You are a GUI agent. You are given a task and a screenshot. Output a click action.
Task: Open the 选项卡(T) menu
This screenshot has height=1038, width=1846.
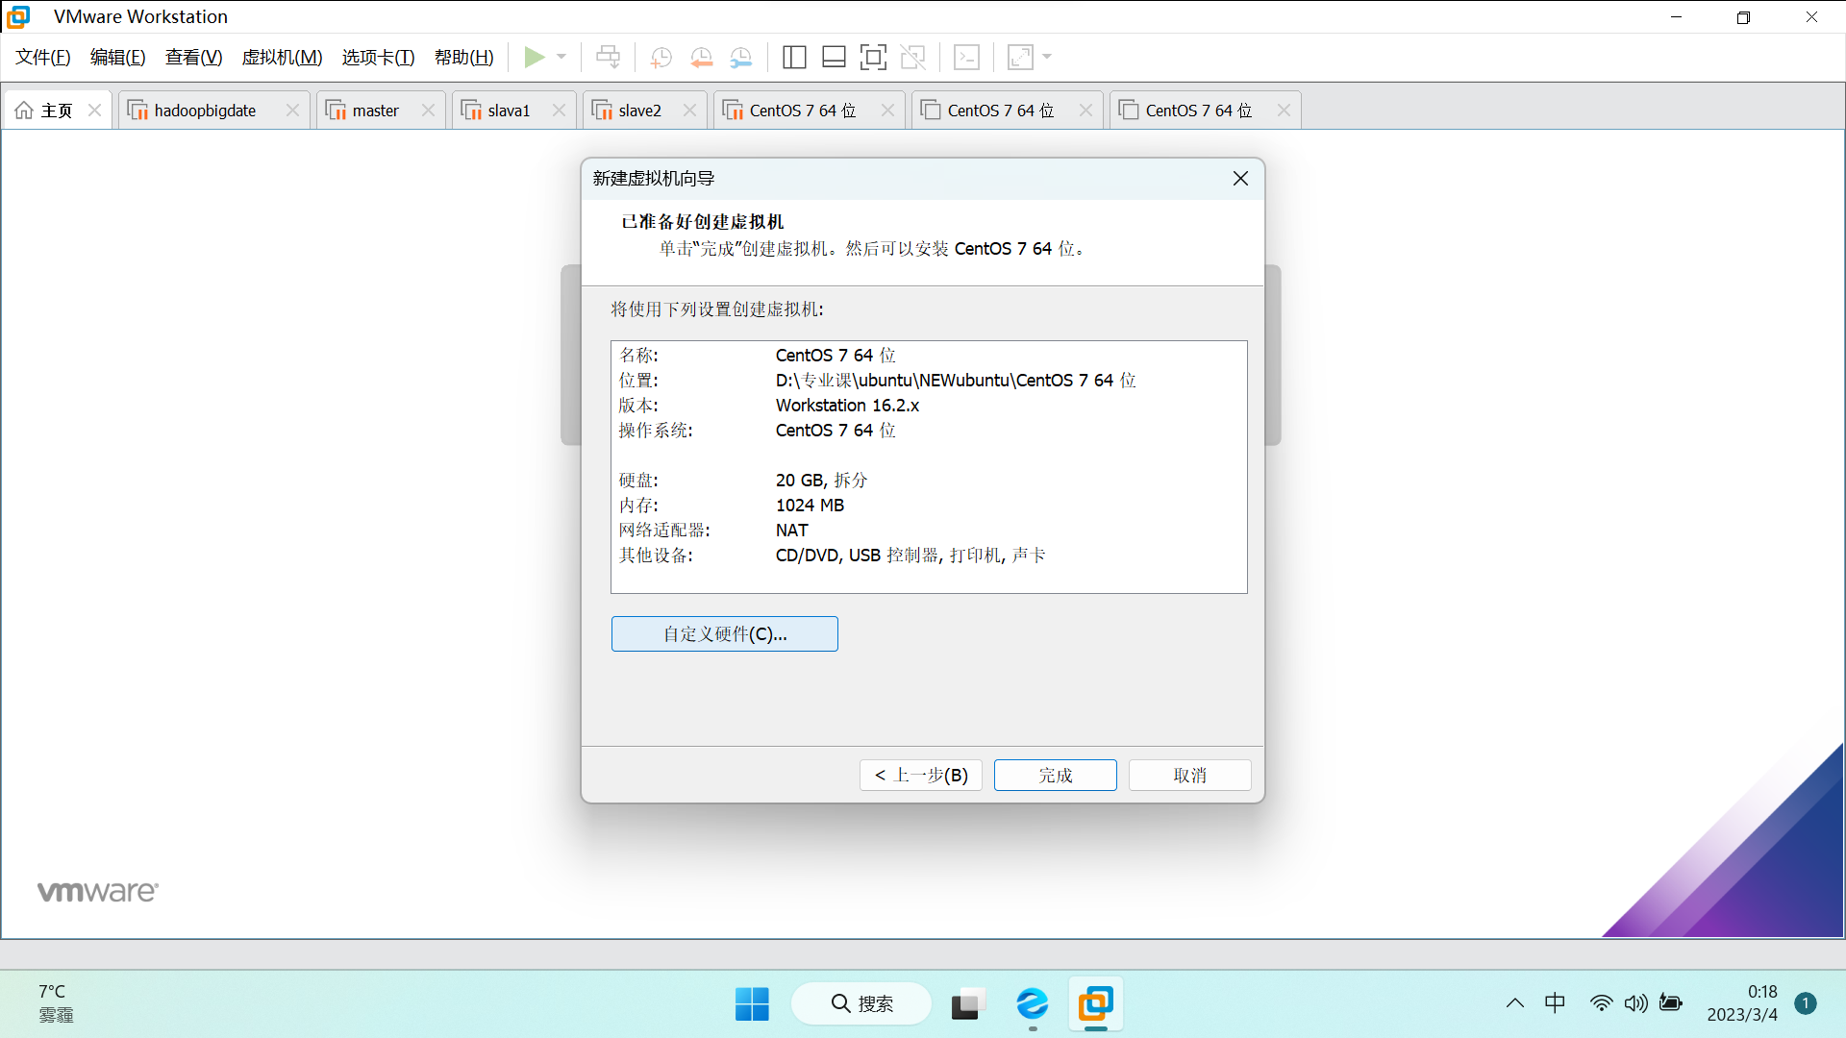(x=378, y=58)
